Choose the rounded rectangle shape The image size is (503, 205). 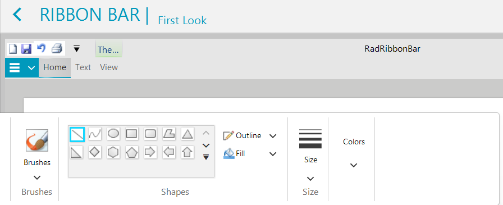150,134
